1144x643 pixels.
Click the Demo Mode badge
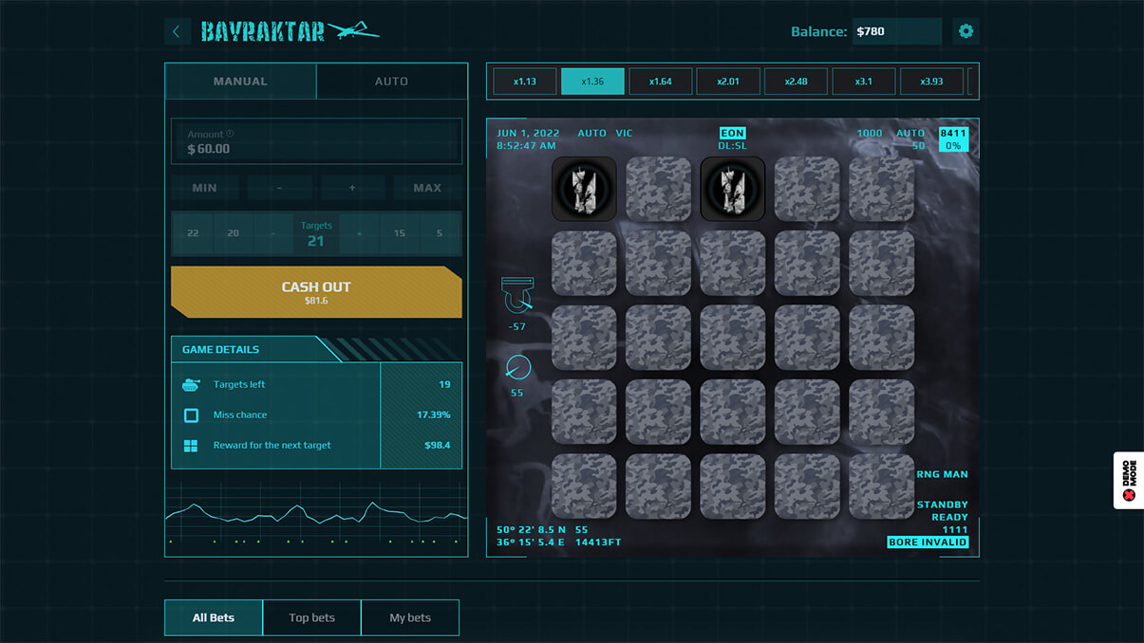click(x=1129, y=481)
